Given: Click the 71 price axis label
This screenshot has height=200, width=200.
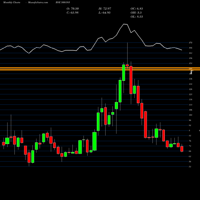Looking at the screenshot, I should pyautogui.click(x=190, y=146).
